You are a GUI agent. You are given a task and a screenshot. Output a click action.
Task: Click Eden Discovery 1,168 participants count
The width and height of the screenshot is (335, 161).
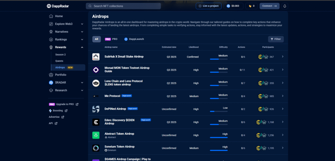tap(271, 122)
